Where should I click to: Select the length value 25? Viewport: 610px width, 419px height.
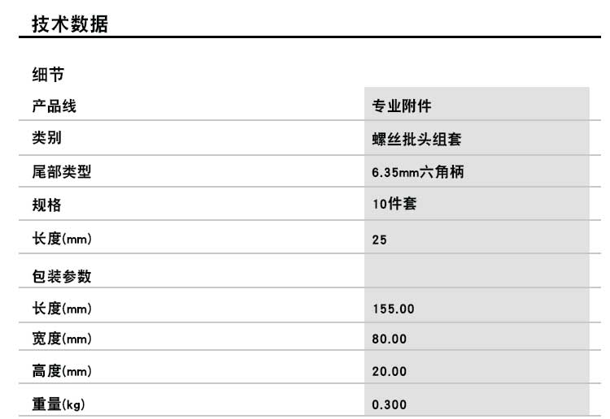pyautogui.click(x=380, y=240)
